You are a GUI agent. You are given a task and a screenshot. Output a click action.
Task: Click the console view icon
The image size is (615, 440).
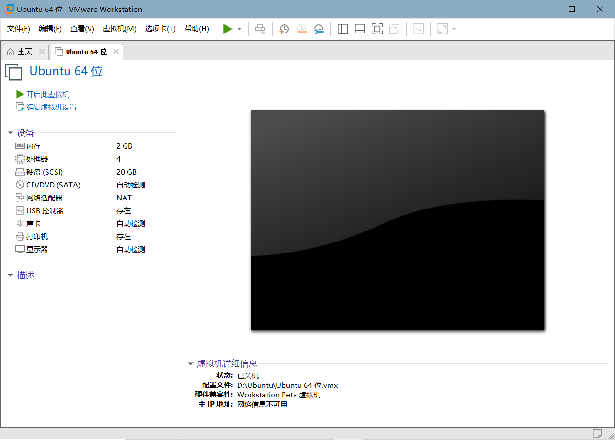point(418,29)
